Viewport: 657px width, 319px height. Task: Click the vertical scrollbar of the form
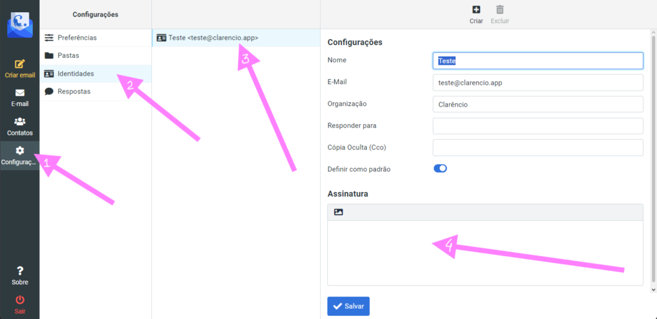(x=653, y=160)
